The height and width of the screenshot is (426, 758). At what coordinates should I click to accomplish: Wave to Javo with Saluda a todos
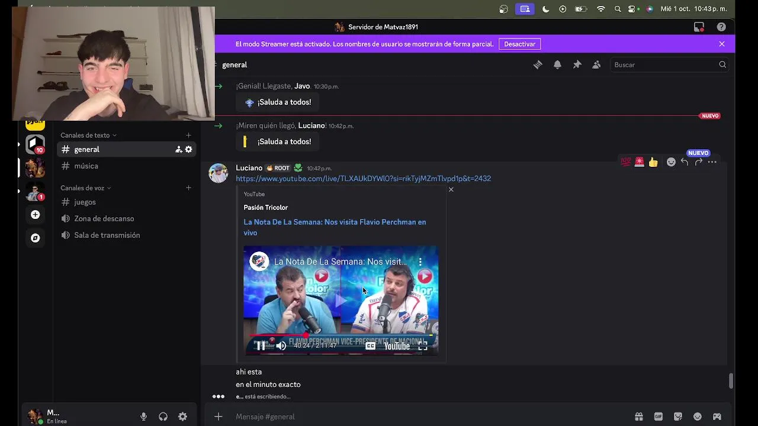click(x=278, y=102)
